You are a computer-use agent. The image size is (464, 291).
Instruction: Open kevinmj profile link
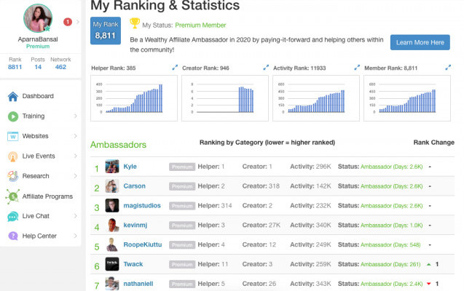point(135,225)
